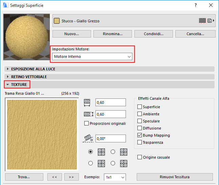The width and height of the screenshot is (219, 185).
Task: Click the bottom-right mirrored tiling pattern icon
Action: [x=124, y=163]
